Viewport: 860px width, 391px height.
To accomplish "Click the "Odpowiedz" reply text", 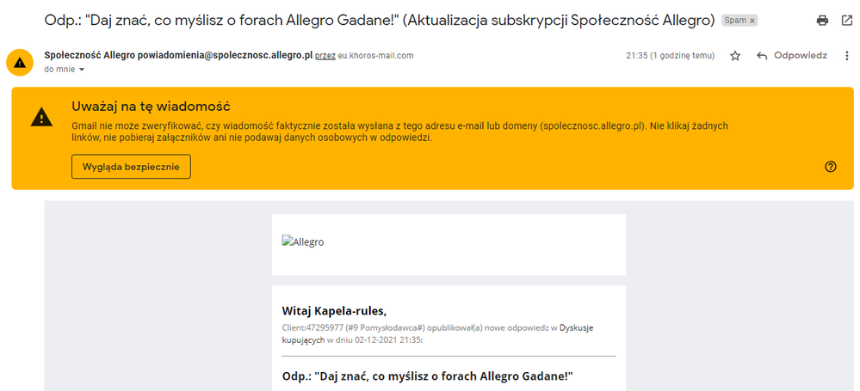I will (x=800, y=56).
